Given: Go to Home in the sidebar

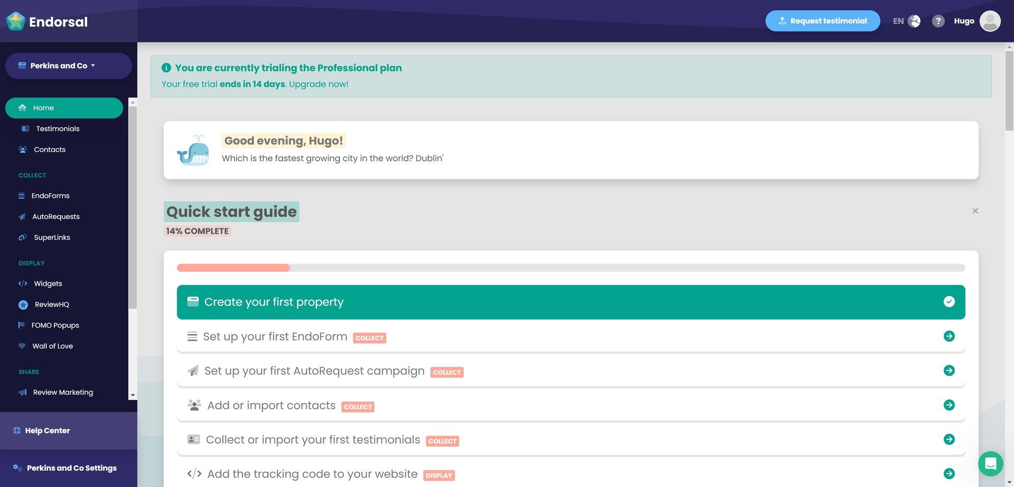Looking at the screenshot, I should tap(64, 108).
